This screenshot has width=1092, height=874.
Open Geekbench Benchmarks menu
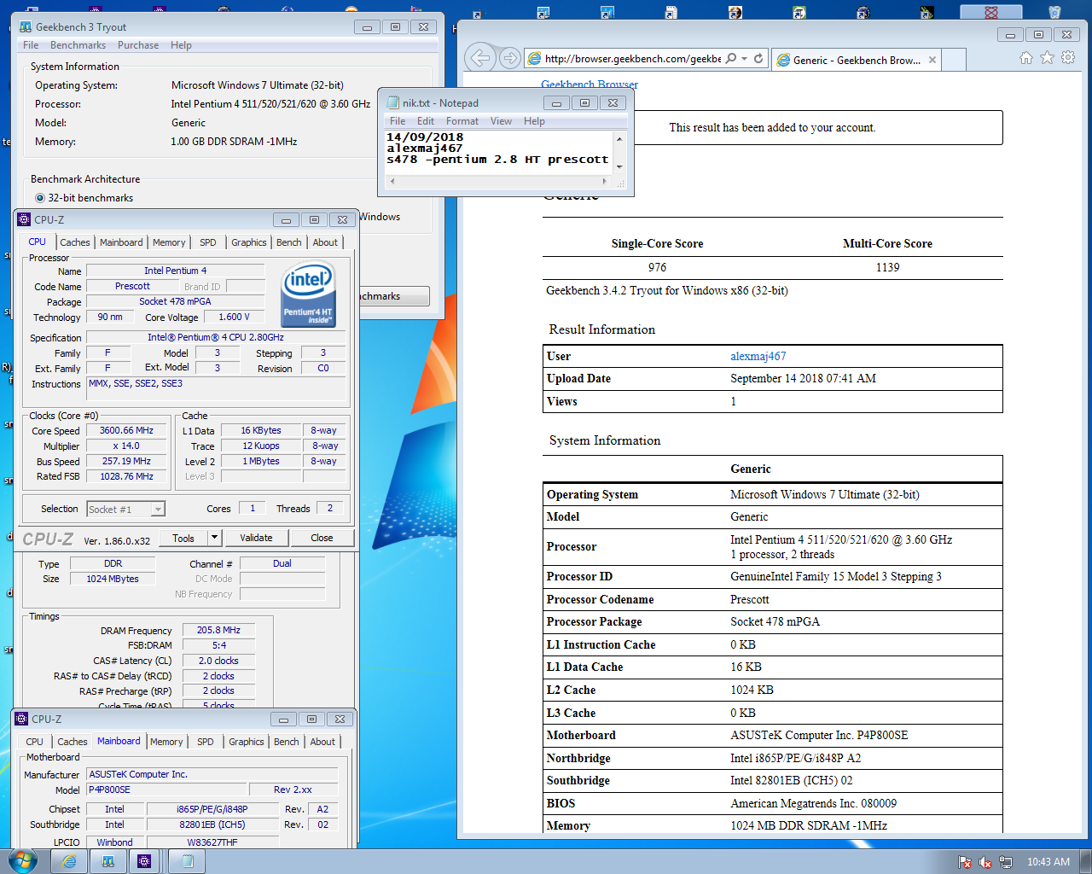[x=78, y=45]
